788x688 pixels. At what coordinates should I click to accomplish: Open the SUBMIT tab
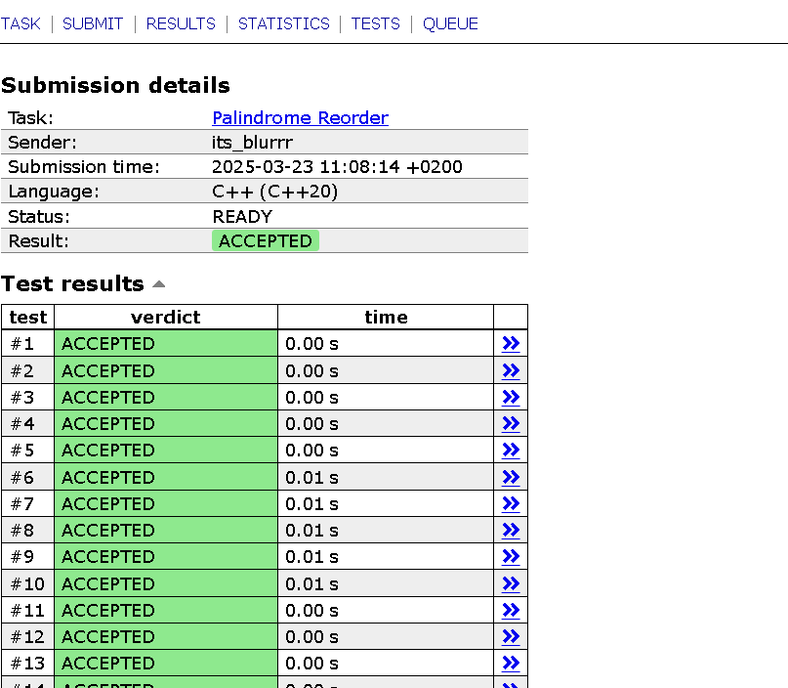(93, 23)
